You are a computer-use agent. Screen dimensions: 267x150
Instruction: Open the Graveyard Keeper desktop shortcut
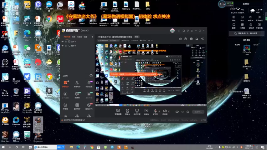tap(38, 137)
